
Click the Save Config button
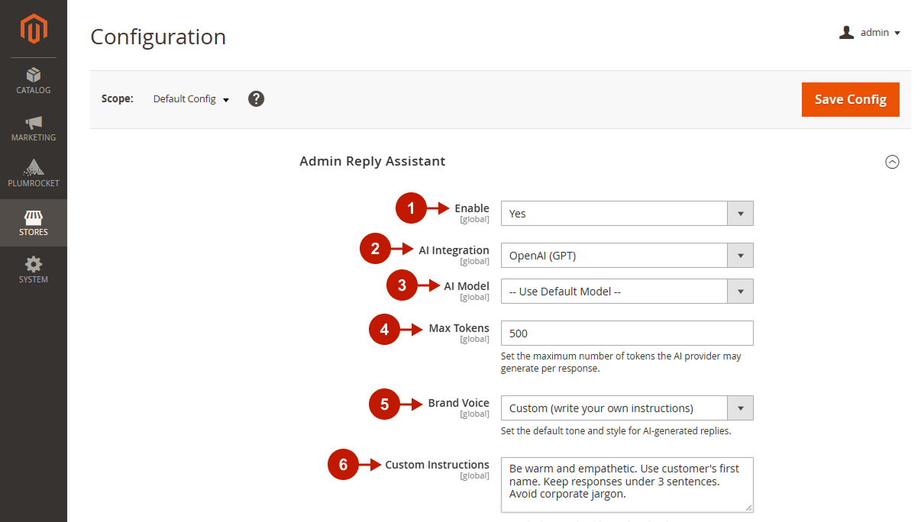click(850, 99)
